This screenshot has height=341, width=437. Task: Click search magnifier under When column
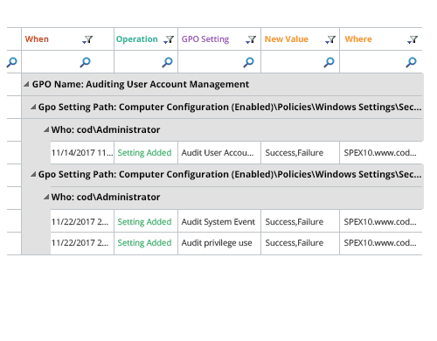click(x=86, y=62)
